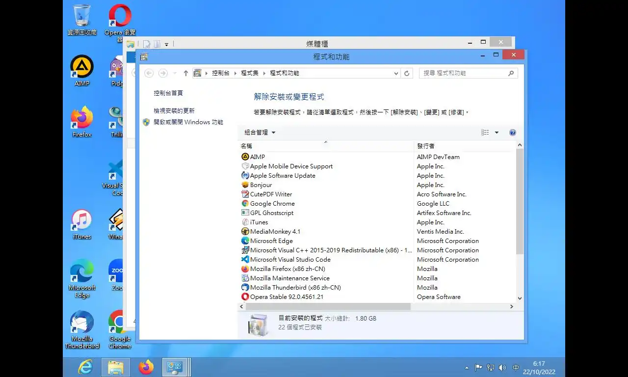Select publisher cell 'Artifex Software Inc.'
The height and width of the screenshot is (377, 628).
pos(444,213)
